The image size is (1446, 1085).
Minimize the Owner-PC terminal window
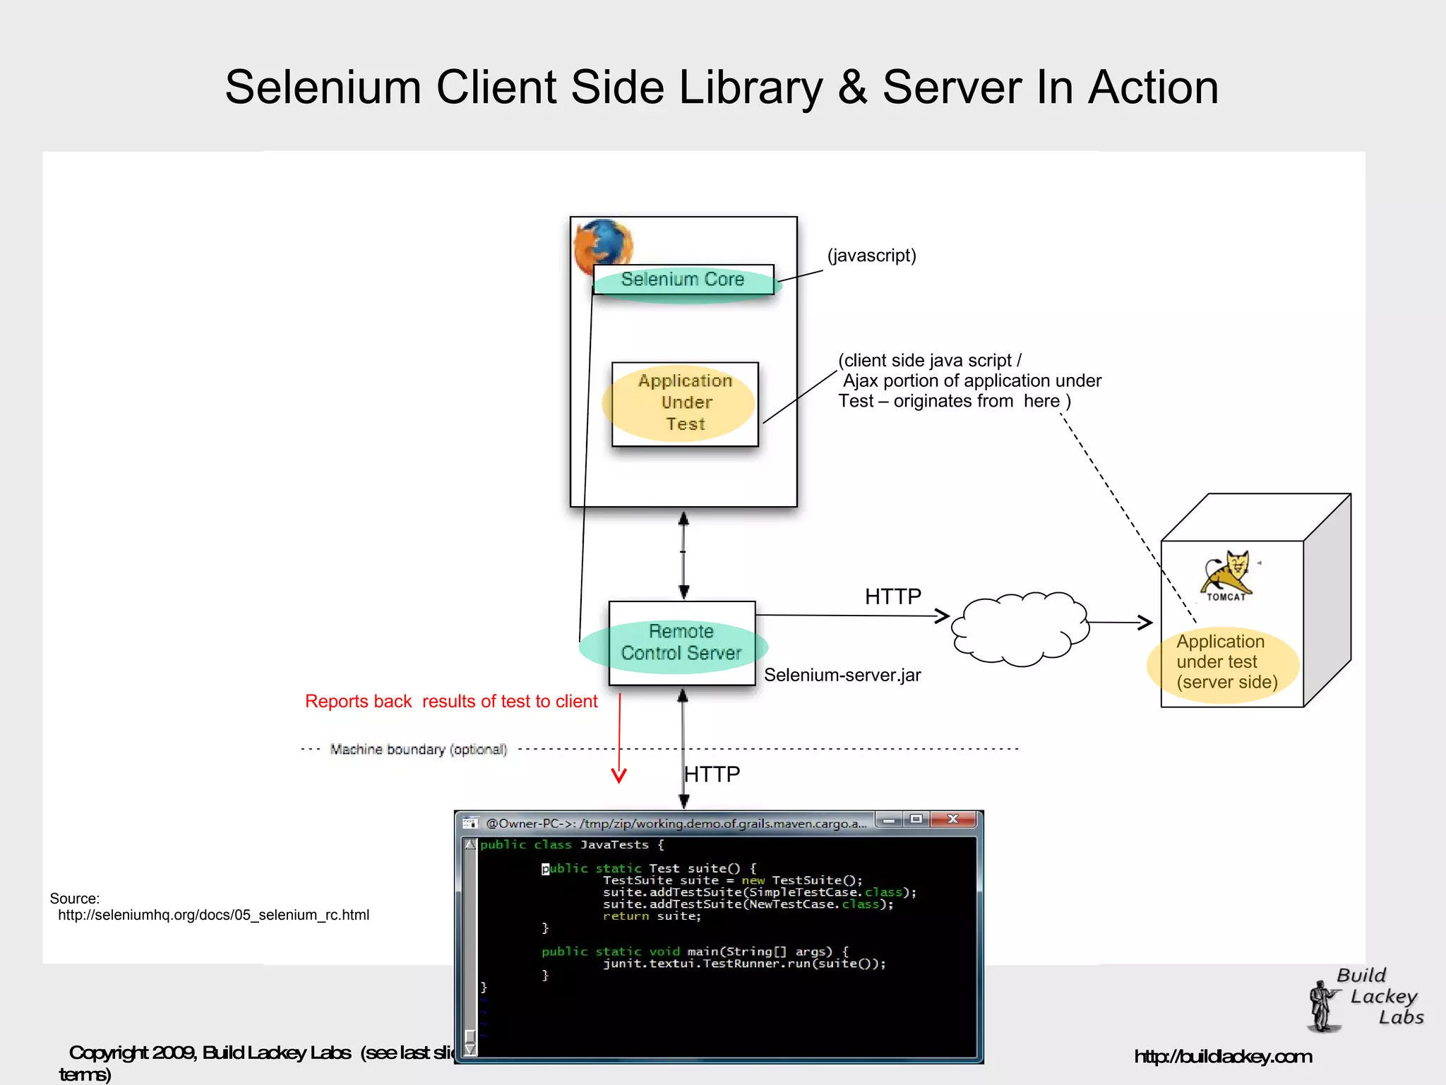pyautogui.click(x=890, y=820)
